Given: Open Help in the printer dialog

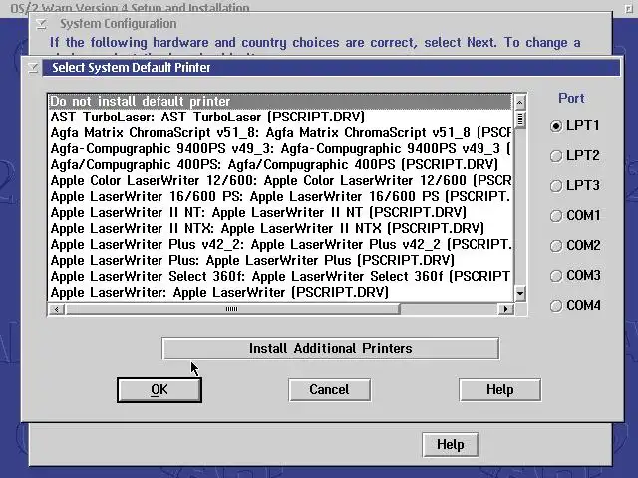Looking at the screenshot, I should pos(500,389).
